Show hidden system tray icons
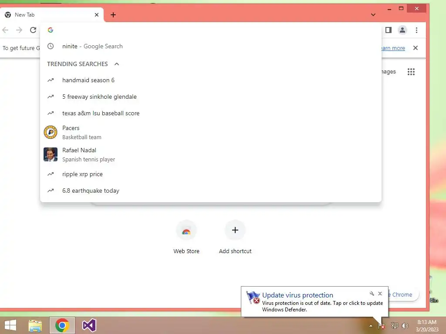The width and height of the screenshot is (446, 334). coord(371,326)
